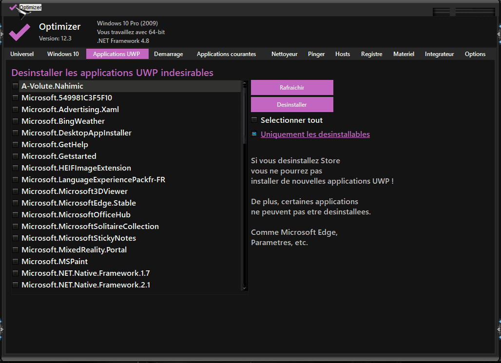Enable the Selectionner tout checkbox

254,120
